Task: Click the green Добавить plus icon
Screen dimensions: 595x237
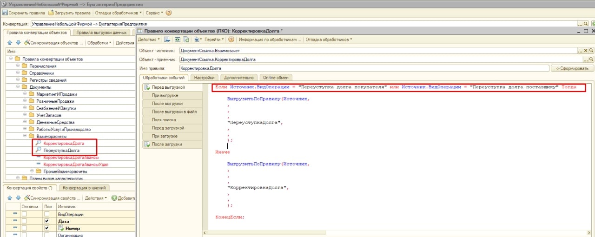Action: (114, 198)
